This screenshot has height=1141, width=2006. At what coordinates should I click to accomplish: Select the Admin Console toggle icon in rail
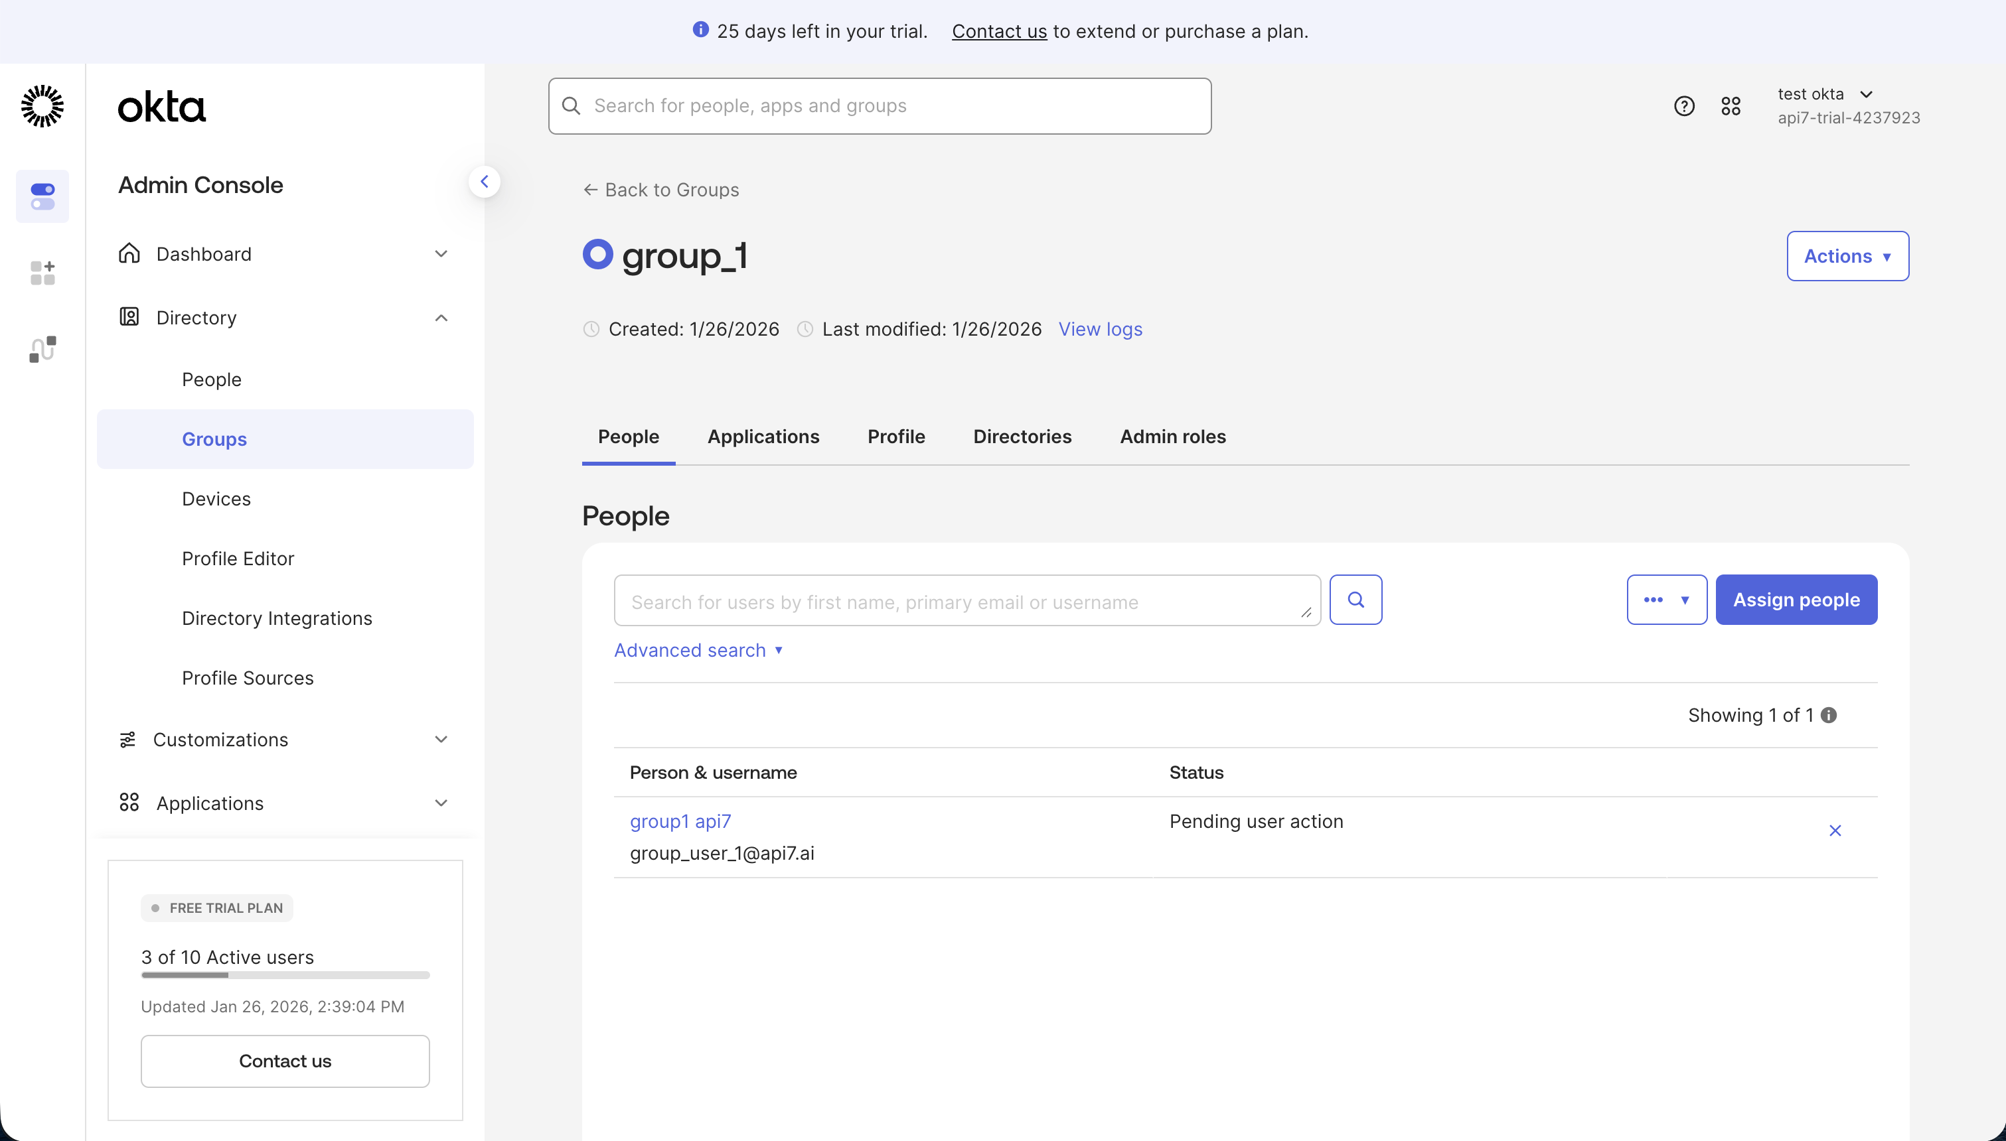coord(42,196)
